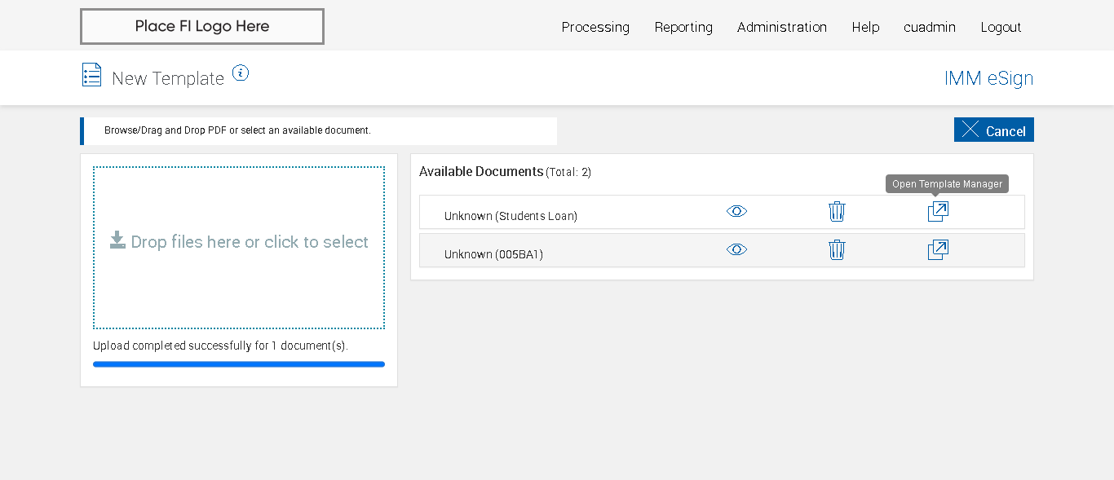The height and width of the screenshot is (480, 1114).
Task: Open the Processing menu
Action: (x=595, y=27)
